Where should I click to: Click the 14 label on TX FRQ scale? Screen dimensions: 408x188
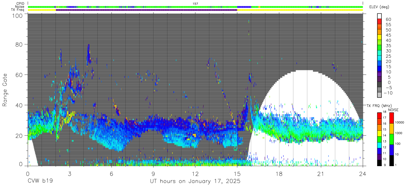384,136
